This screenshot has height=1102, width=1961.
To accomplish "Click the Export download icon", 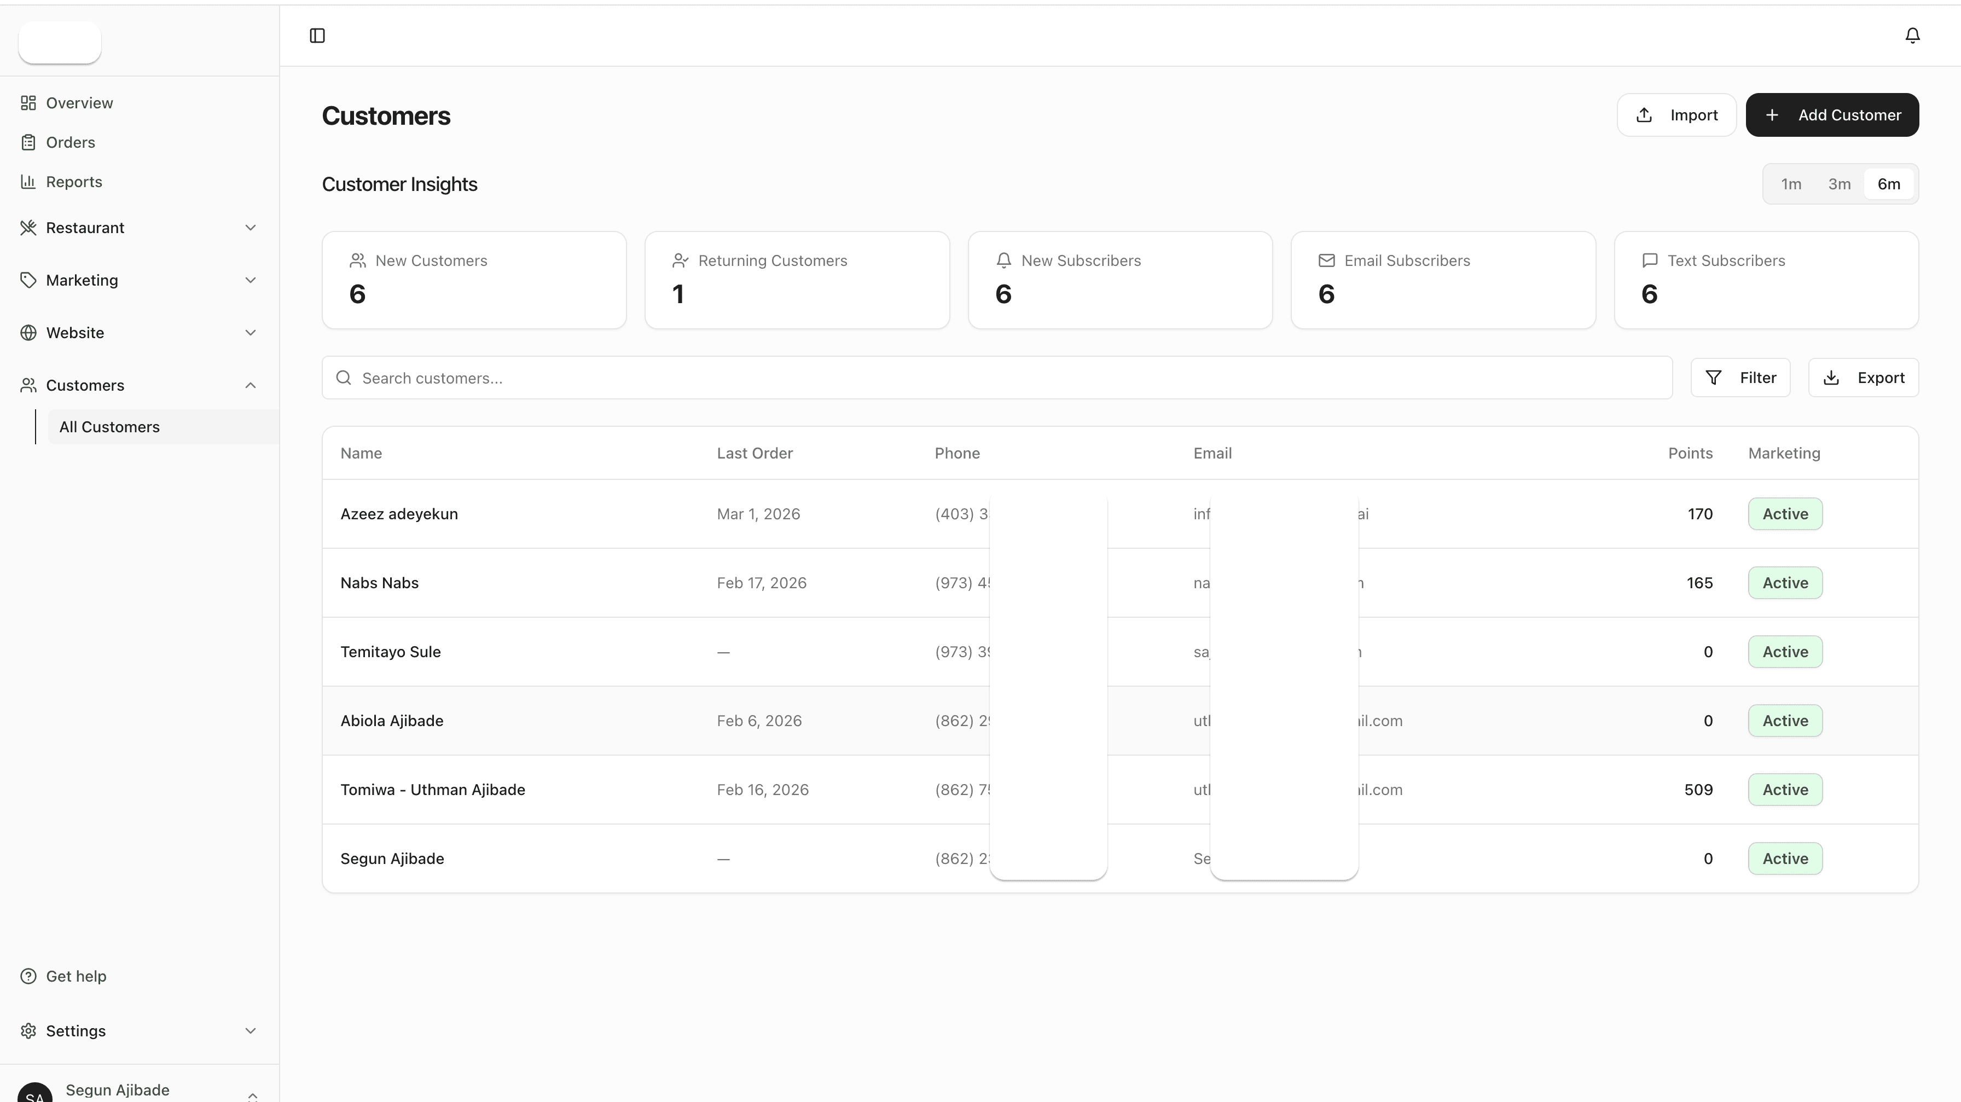I will pos(1831,378).
